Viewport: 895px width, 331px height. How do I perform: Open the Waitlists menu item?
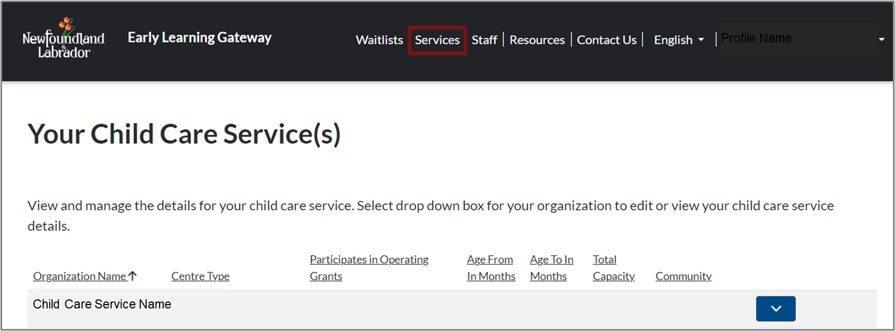[379, 40]
